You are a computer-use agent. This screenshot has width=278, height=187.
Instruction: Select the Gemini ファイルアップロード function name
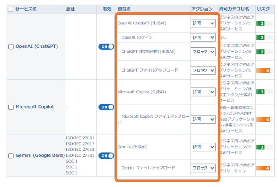(x=148, y=168)
